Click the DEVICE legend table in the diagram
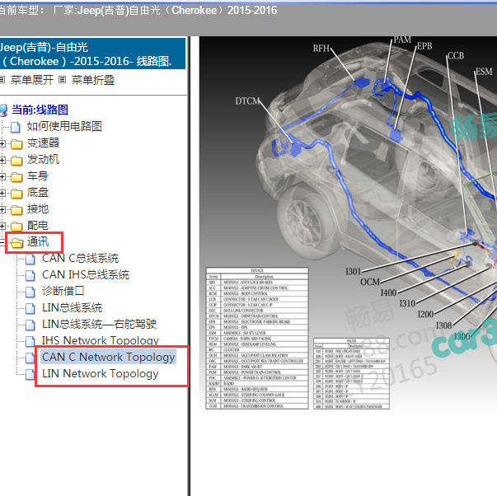The image size is (497, 496). [257, 338]
